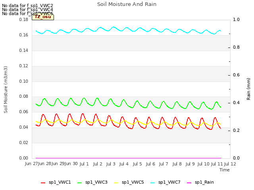This screenshot has width=254, height=190.
Task: Click the 1.0 rain axis value
Action: tap(236, 19)
